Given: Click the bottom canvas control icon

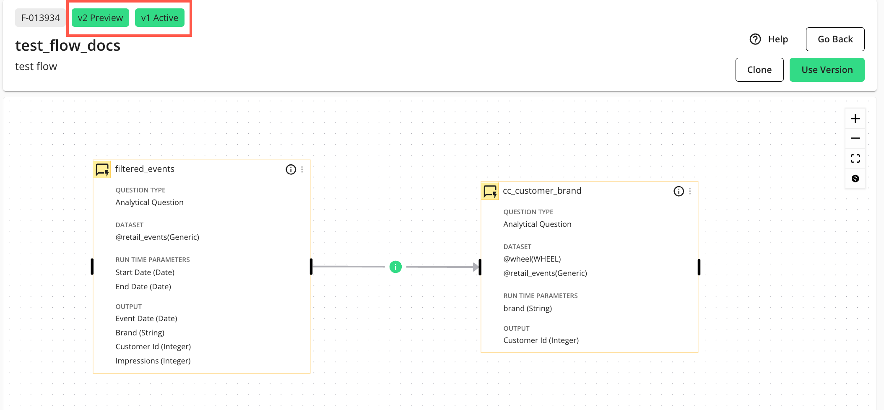Looking at the screenshot, I should coord(855,179).
